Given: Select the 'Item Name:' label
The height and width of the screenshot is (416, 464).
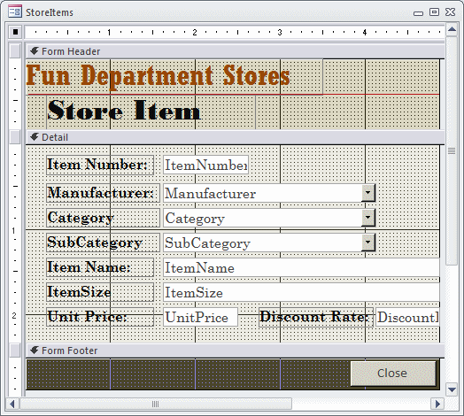Looking at the screenshot, I should (100, 267).
